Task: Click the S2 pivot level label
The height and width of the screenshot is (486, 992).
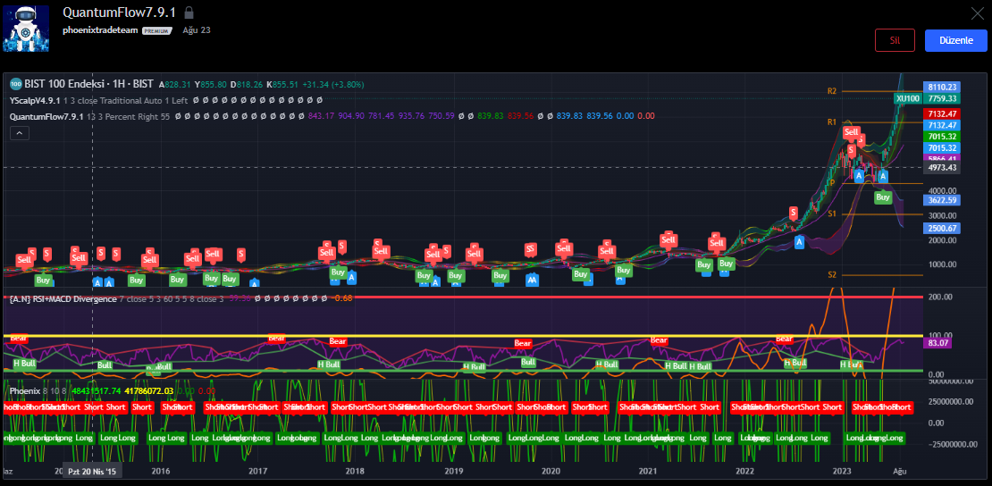Action: [831, 274]
